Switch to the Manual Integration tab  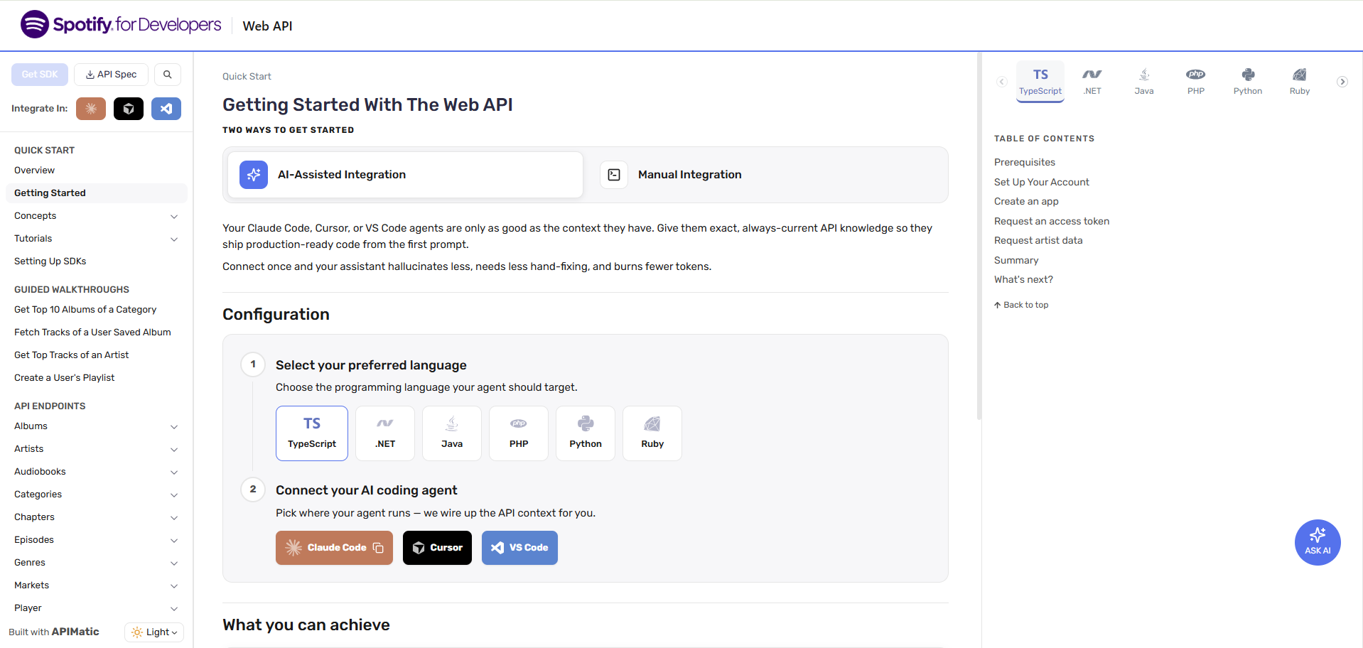(x=767, y=175)
